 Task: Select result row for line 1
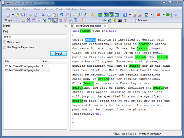pos(27,66)
